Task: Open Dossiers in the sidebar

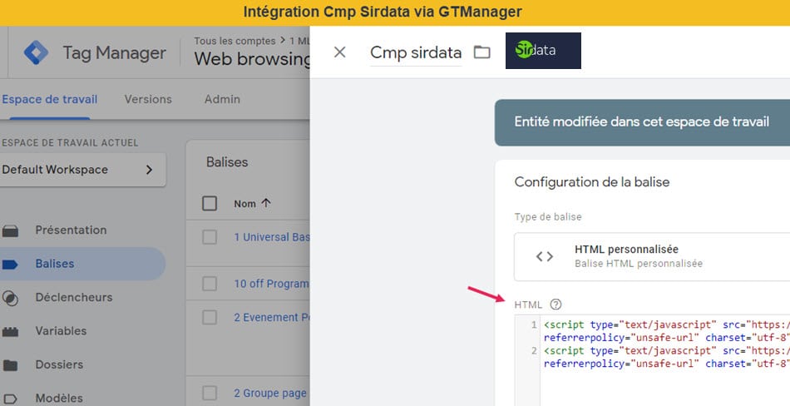Action: (59, 364)
